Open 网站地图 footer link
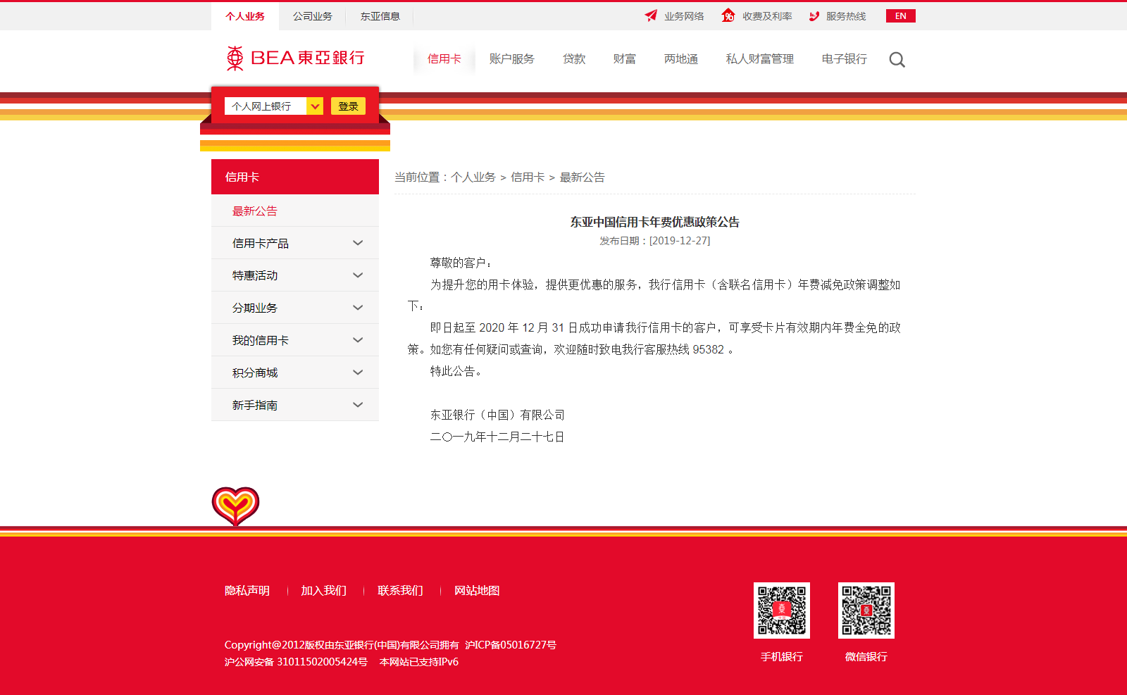This screenshot has width=1127, height=695. 477,591
